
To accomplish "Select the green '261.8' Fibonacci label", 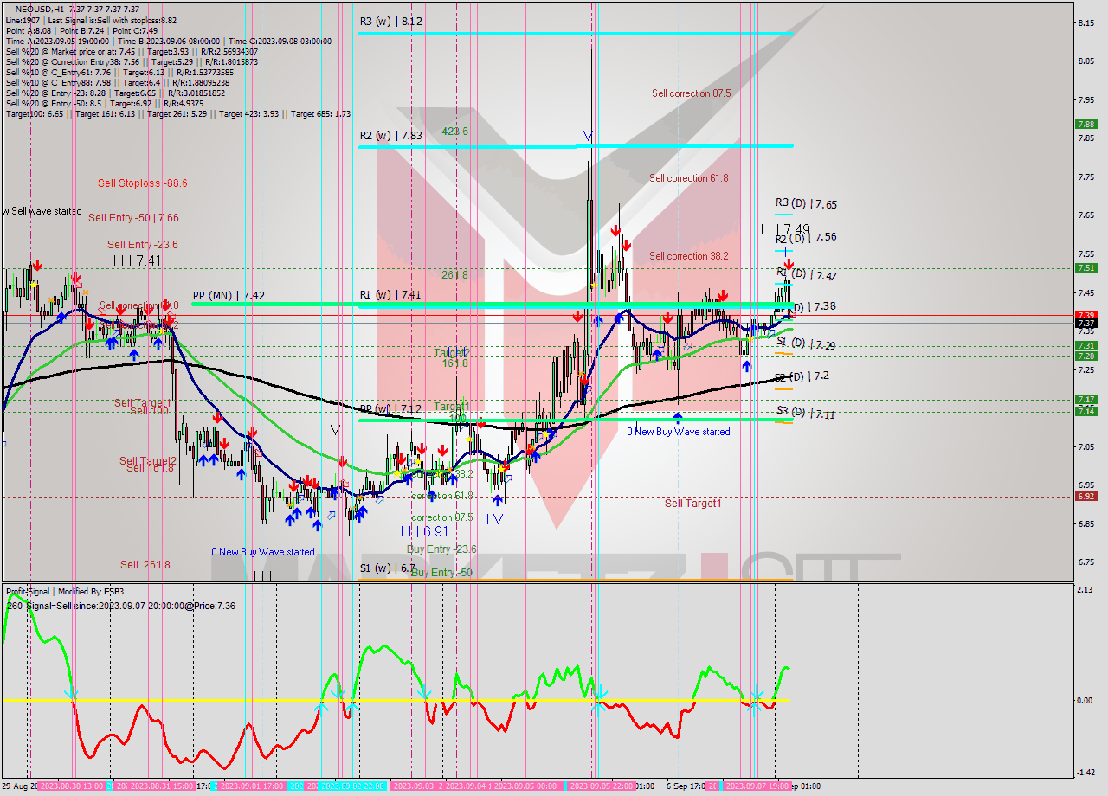I will (454, 275).
